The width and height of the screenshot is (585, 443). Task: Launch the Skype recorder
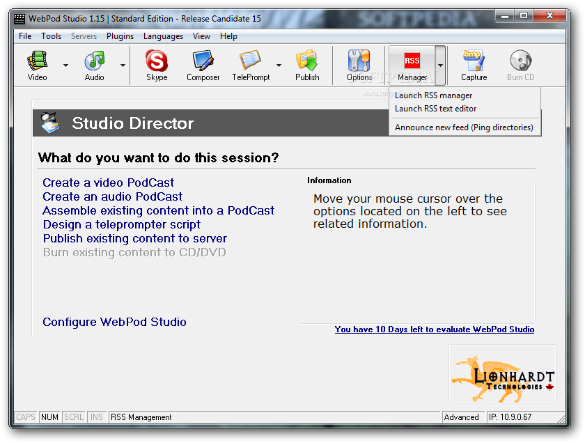tap(157, 65)
